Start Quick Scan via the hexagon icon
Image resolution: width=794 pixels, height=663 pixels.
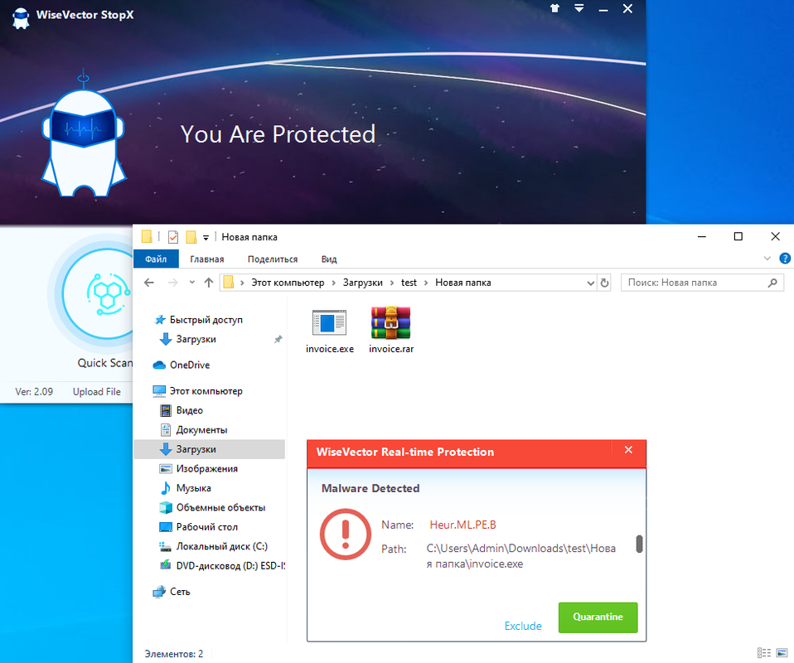click(x=108, y=293)
